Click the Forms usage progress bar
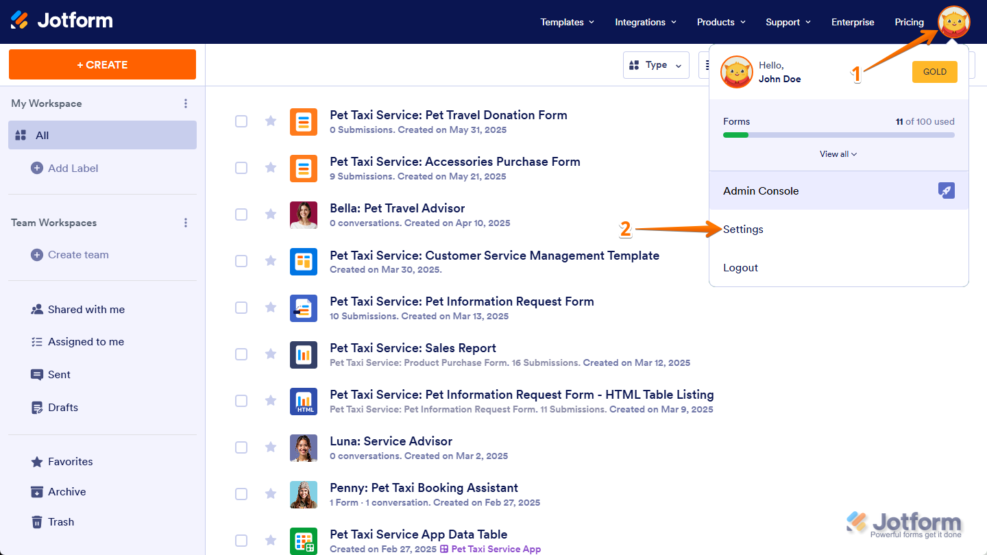Screen dimensions: 987x555 click(x=838, y=135)
